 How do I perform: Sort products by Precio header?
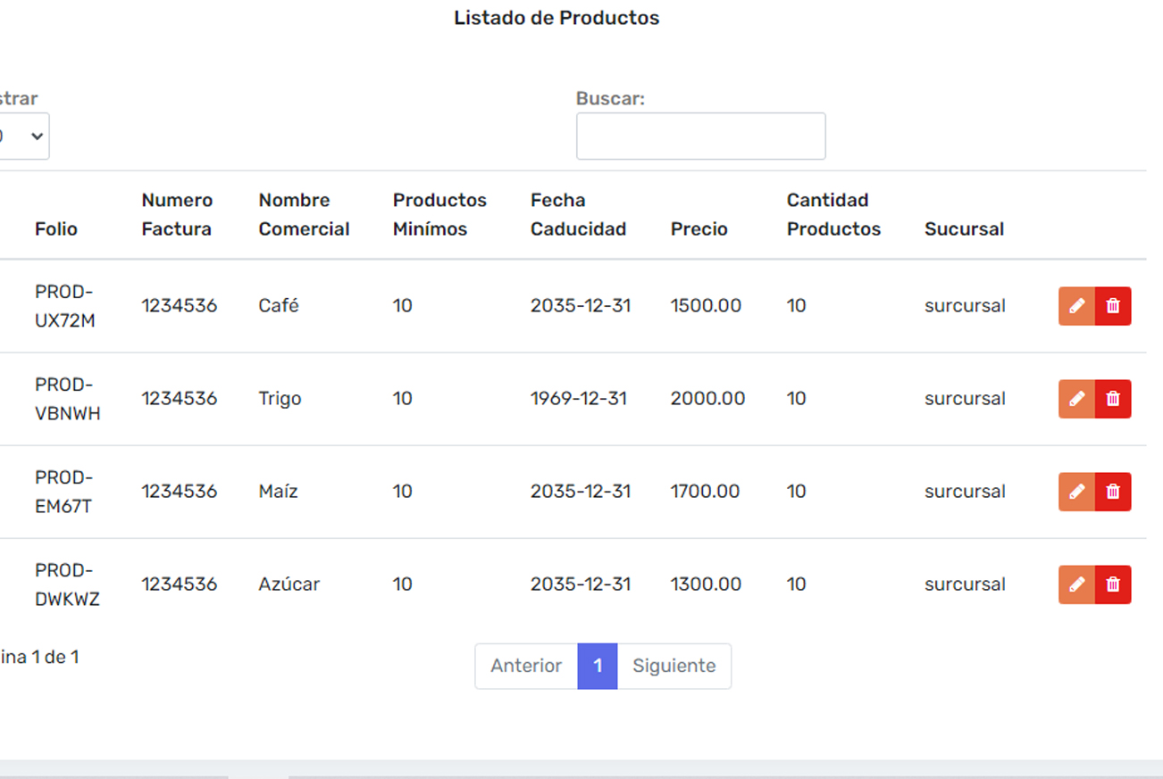(699, 229)
